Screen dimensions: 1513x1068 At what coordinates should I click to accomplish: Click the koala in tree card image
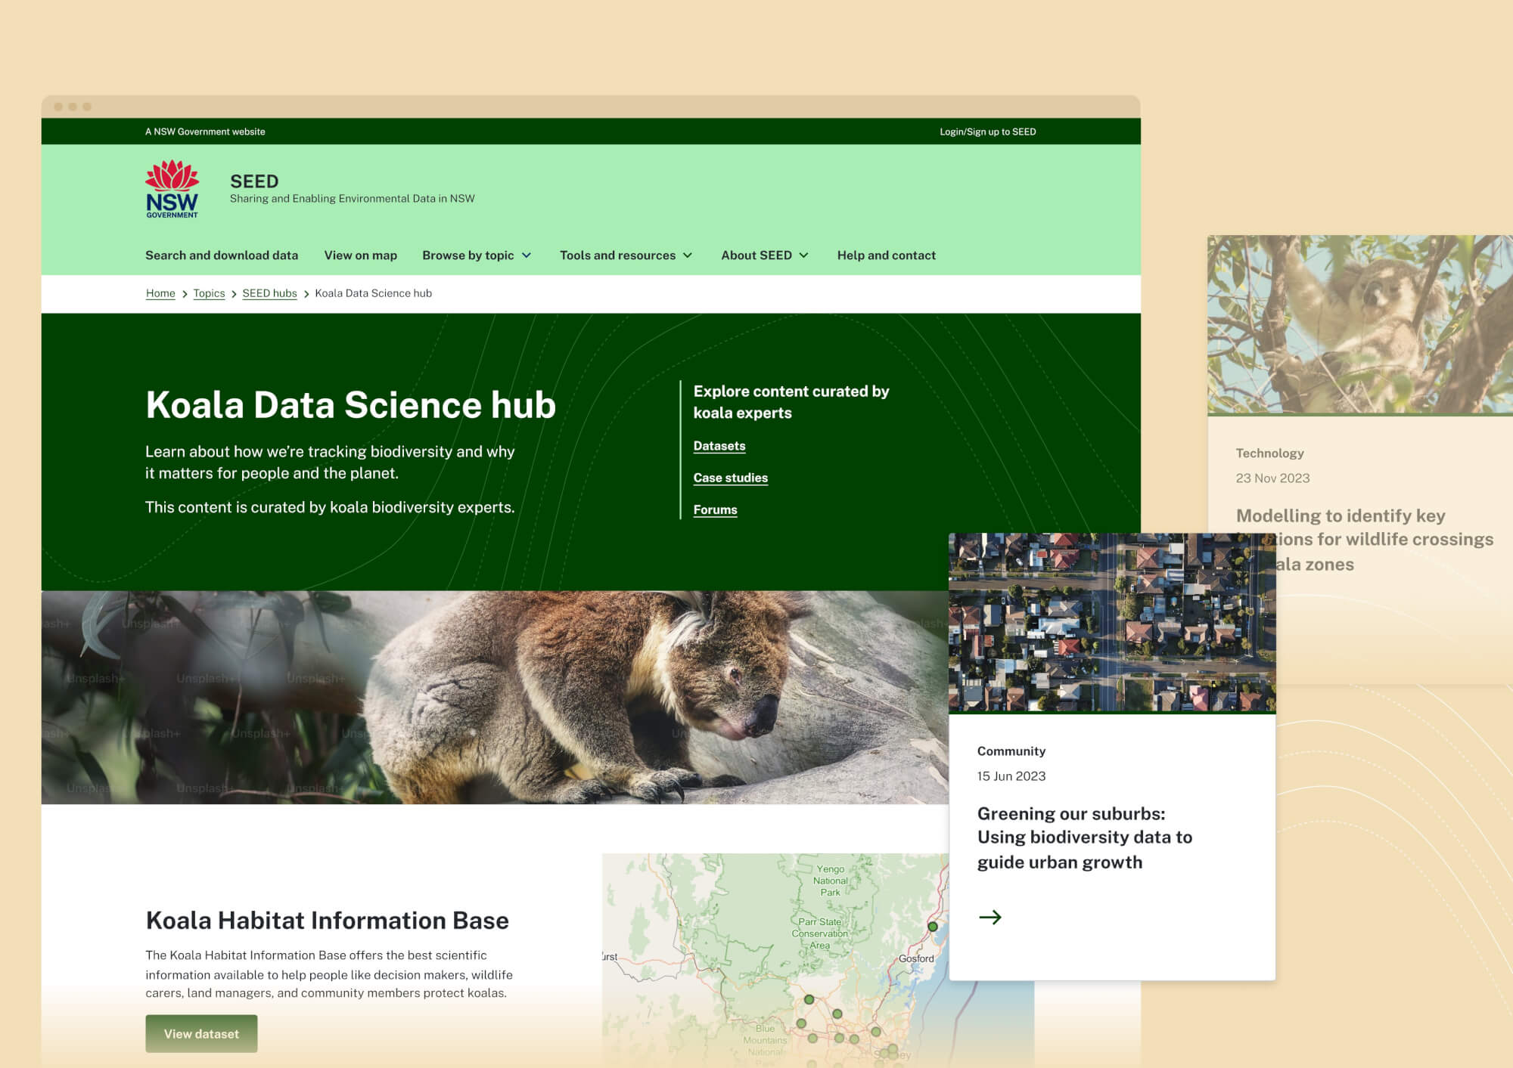pos(1360,324)
